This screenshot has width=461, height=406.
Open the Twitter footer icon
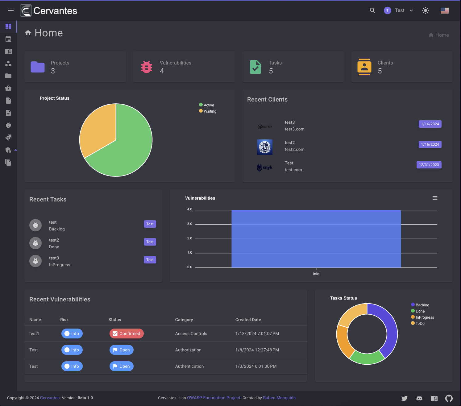405,398
